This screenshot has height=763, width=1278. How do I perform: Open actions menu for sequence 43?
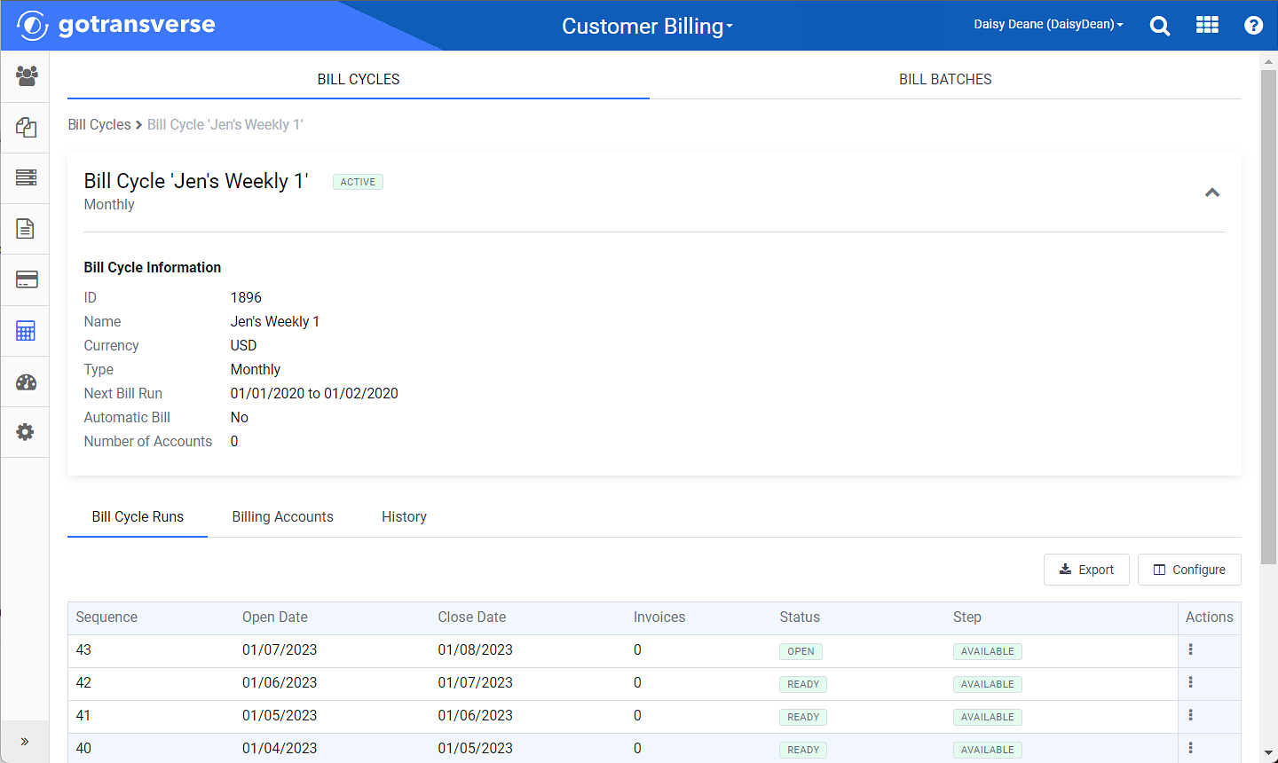pyautogui.click(x=1190, y=649)
